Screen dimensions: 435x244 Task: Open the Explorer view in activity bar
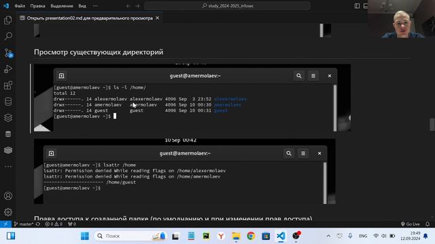click(8, 20)
